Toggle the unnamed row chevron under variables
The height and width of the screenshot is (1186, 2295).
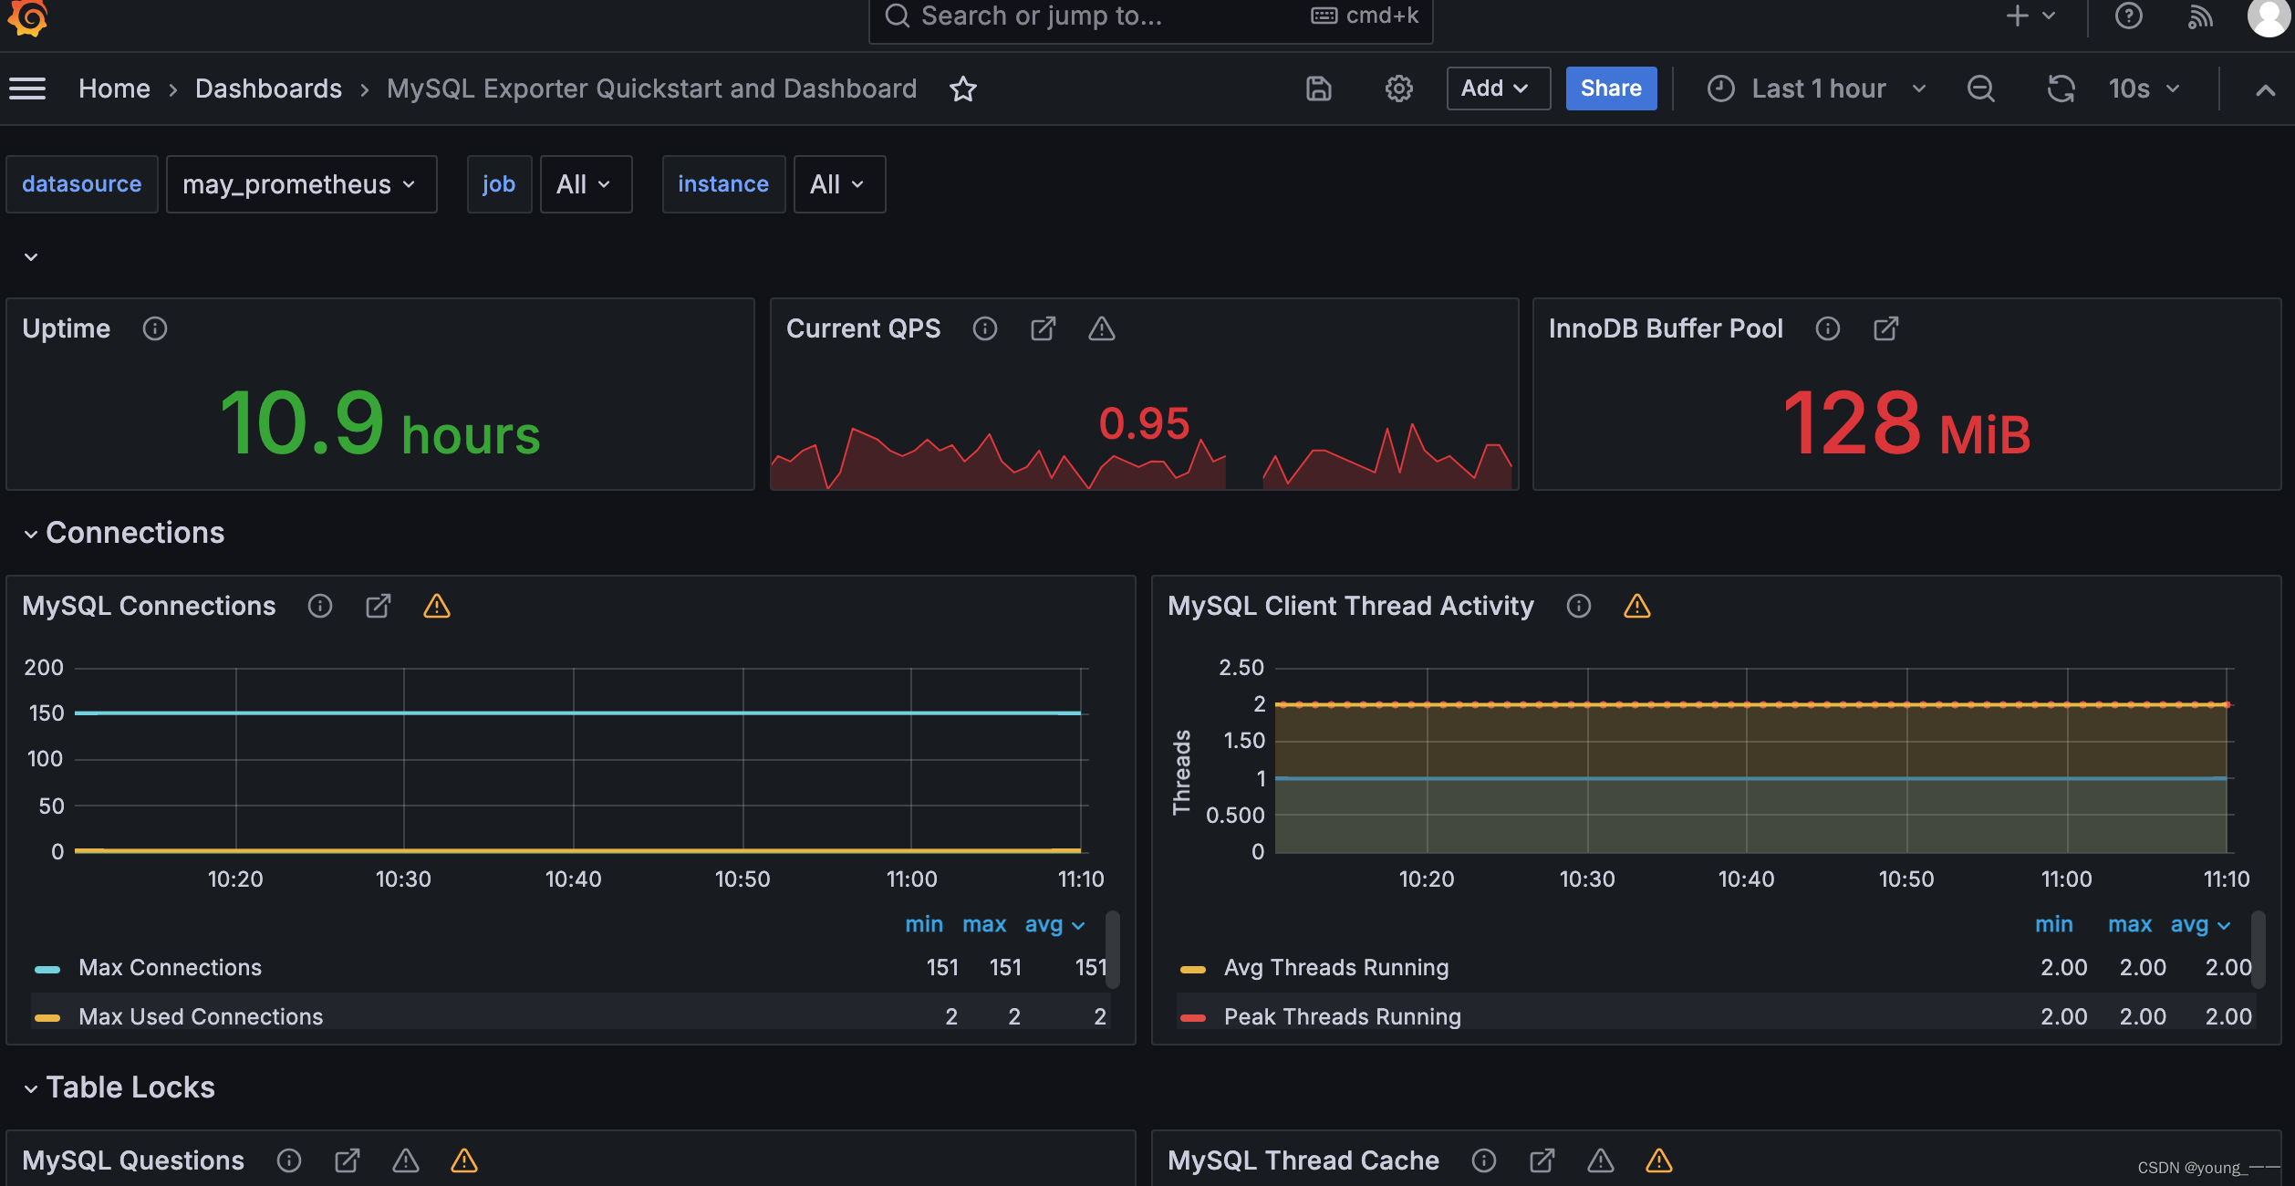tap(31, 257)
